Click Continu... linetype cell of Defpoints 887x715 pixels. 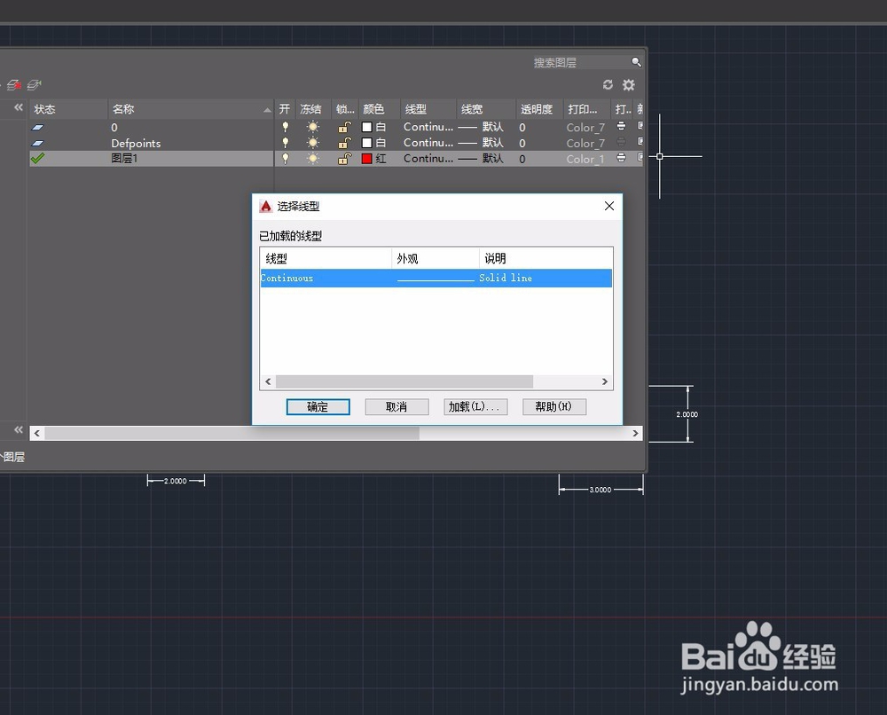(x=428, y=143)
